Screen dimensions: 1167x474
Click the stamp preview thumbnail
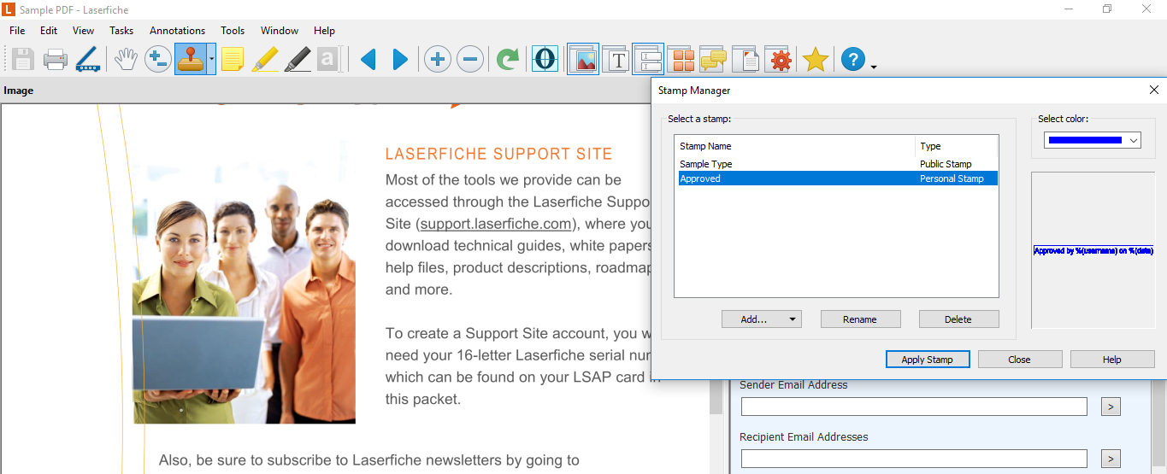click(x=1093, y=250)
